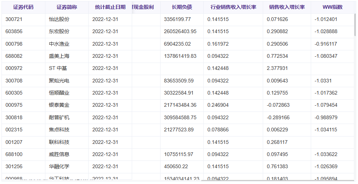
Task: Click the long-term debt value 137861419.83
Action: (180, 56)
